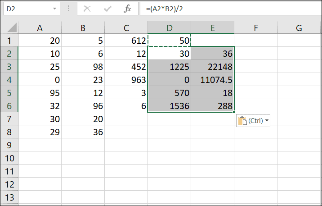Select row 6 header
Screen dimensions: 322x206
click(9, 106)
